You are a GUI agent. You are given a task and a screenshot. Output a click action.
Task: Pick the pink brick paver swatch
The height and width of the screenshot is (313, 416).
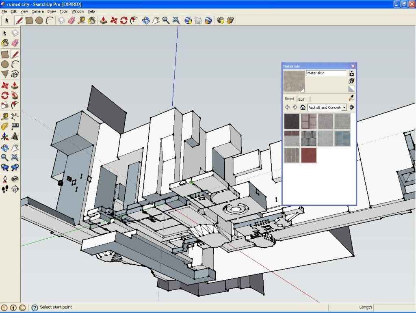309,121
